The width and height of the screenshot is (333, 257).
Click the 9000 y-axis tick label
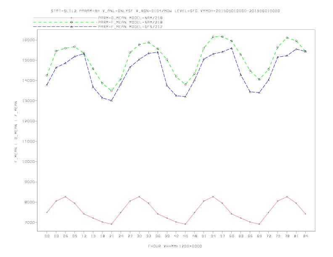(29, 182)
